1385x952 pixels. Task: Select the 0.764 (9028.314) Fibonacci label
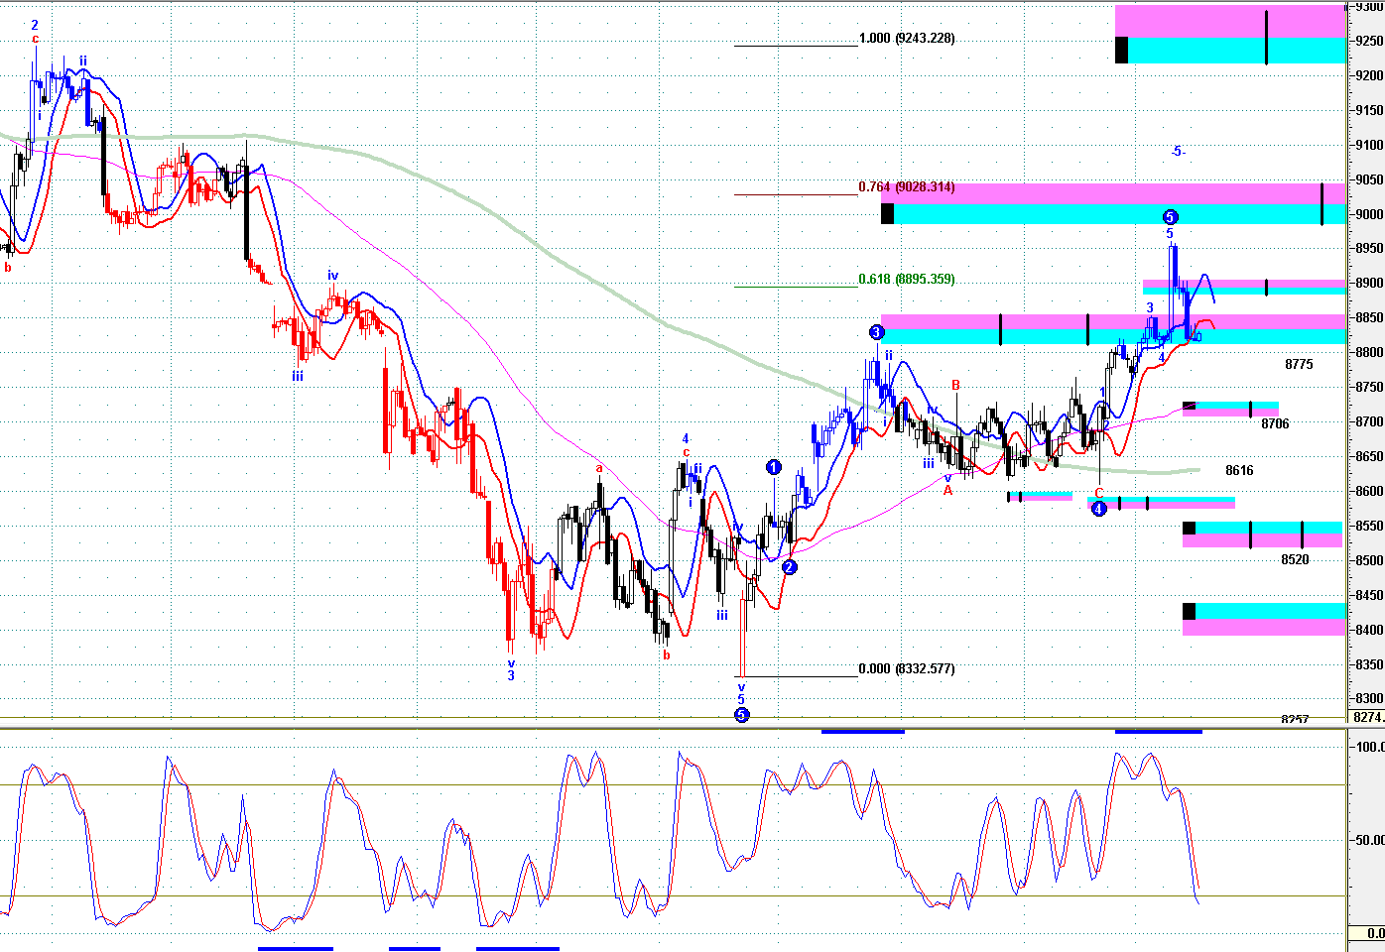907,186
